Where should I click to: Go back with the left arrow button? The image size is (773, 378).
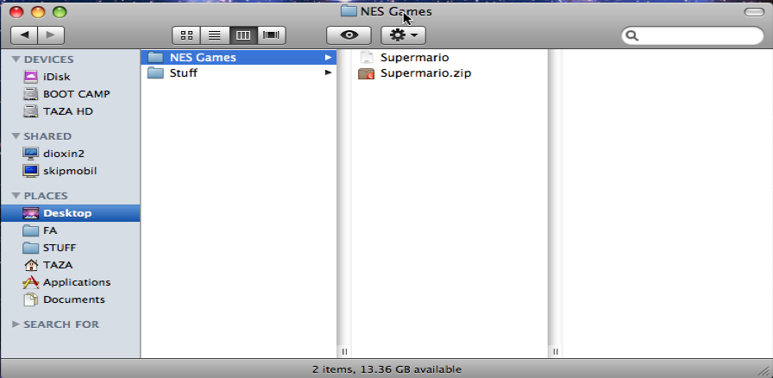click(24, 35)
